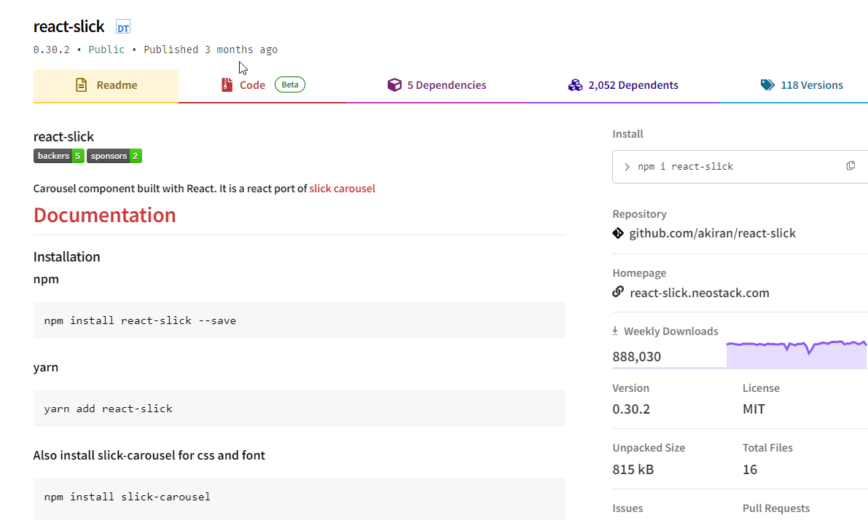Click the Beta badge on Code tab

pos(290,84)
